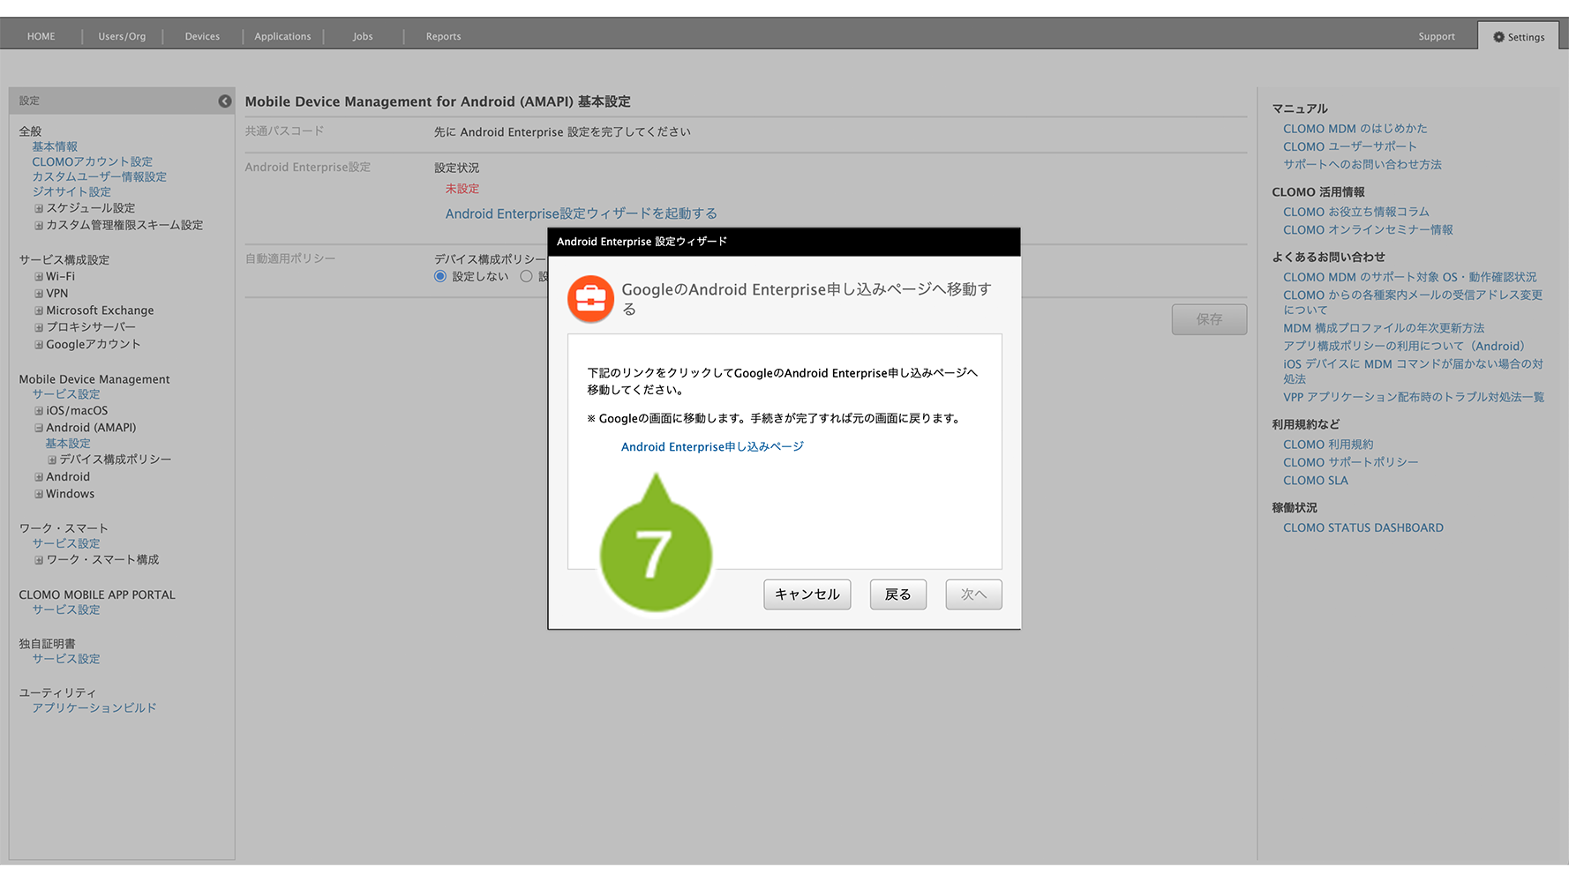Expand Microsoft Exchange tree node
This screenshot has height=882, width=1569.
(39, 310)
